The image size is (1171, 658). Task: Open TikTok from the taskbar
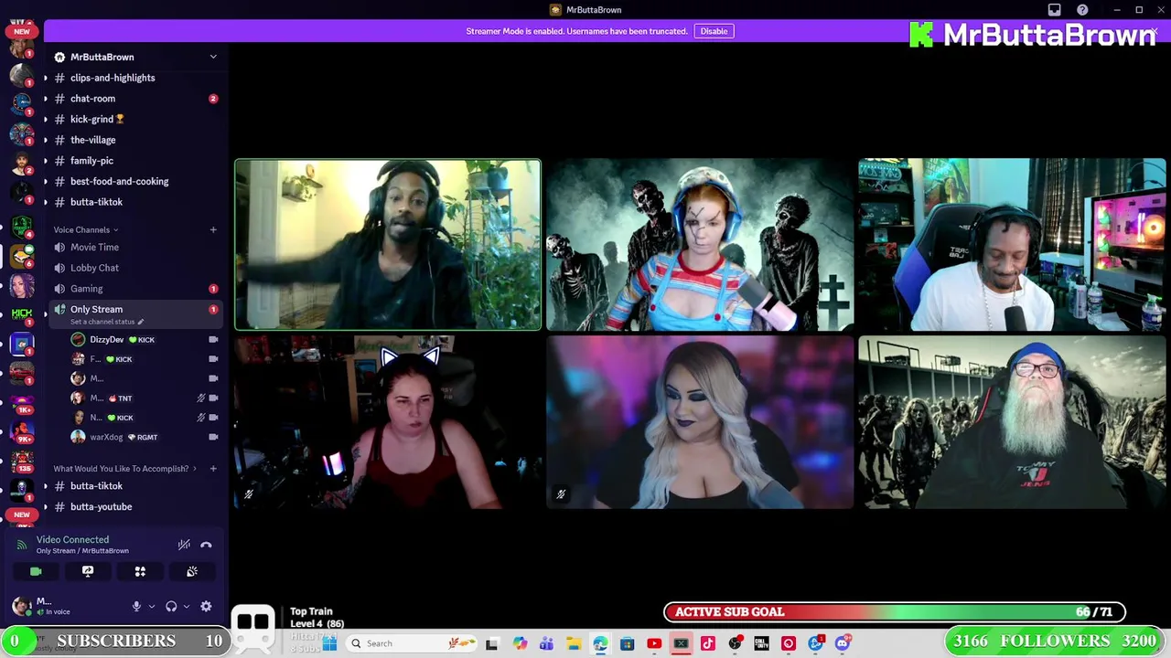click(708, 643)
